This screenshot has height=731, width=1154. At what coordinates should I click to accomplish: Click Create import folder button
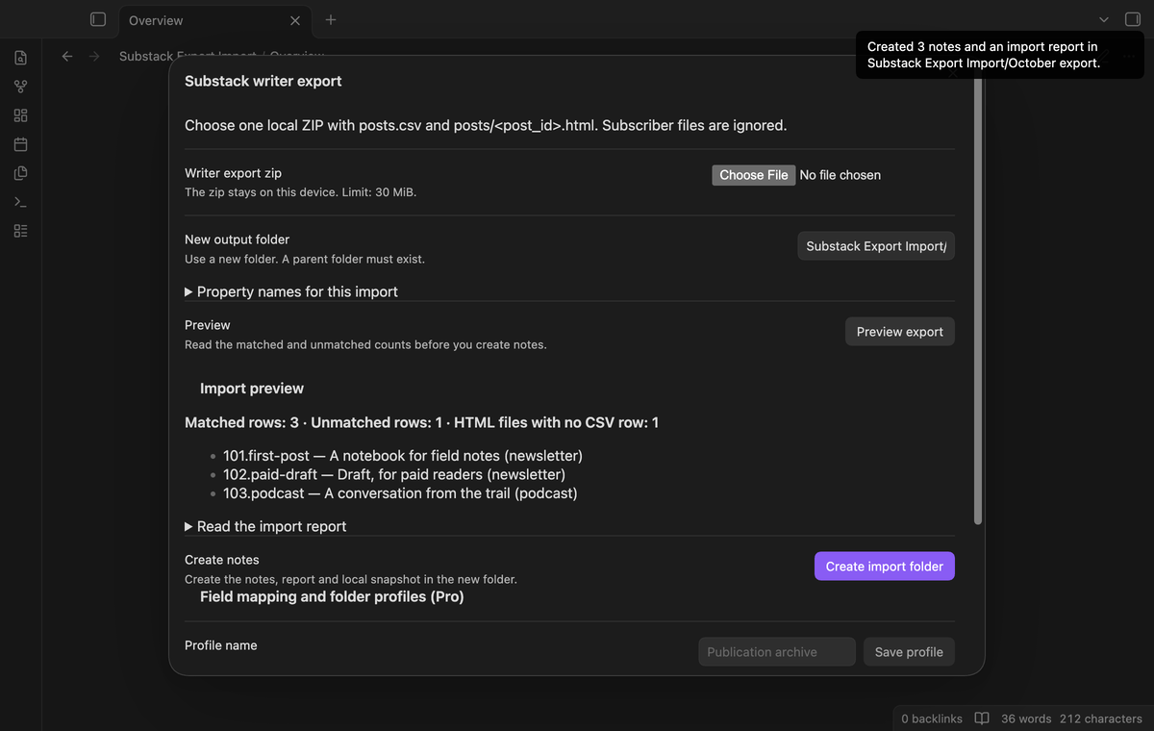(x=885, y=567)
